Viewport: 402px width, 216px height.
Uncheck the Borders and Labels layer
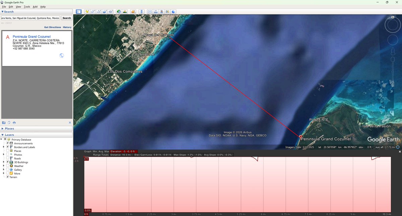(x=8, y=147)
